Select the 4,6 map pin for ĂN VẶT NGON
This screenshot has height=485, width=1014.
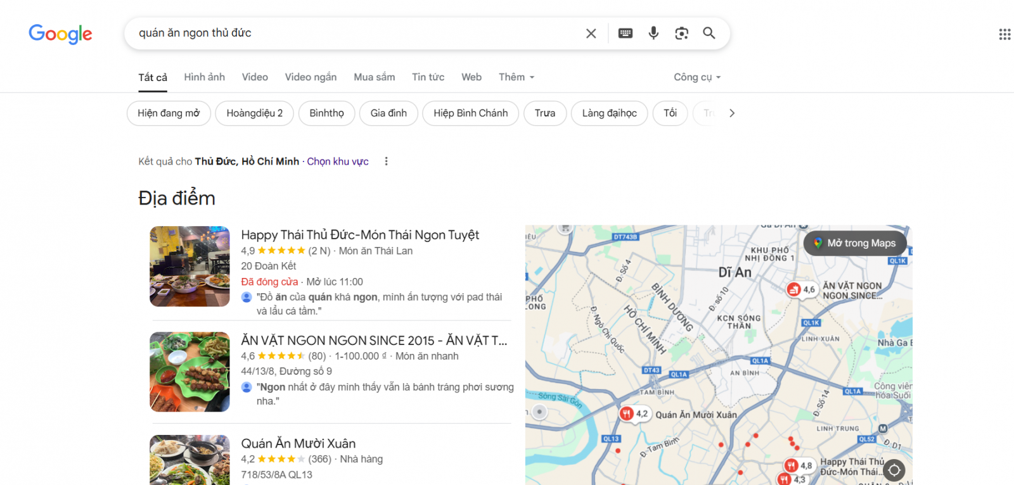tap(801, 289)
